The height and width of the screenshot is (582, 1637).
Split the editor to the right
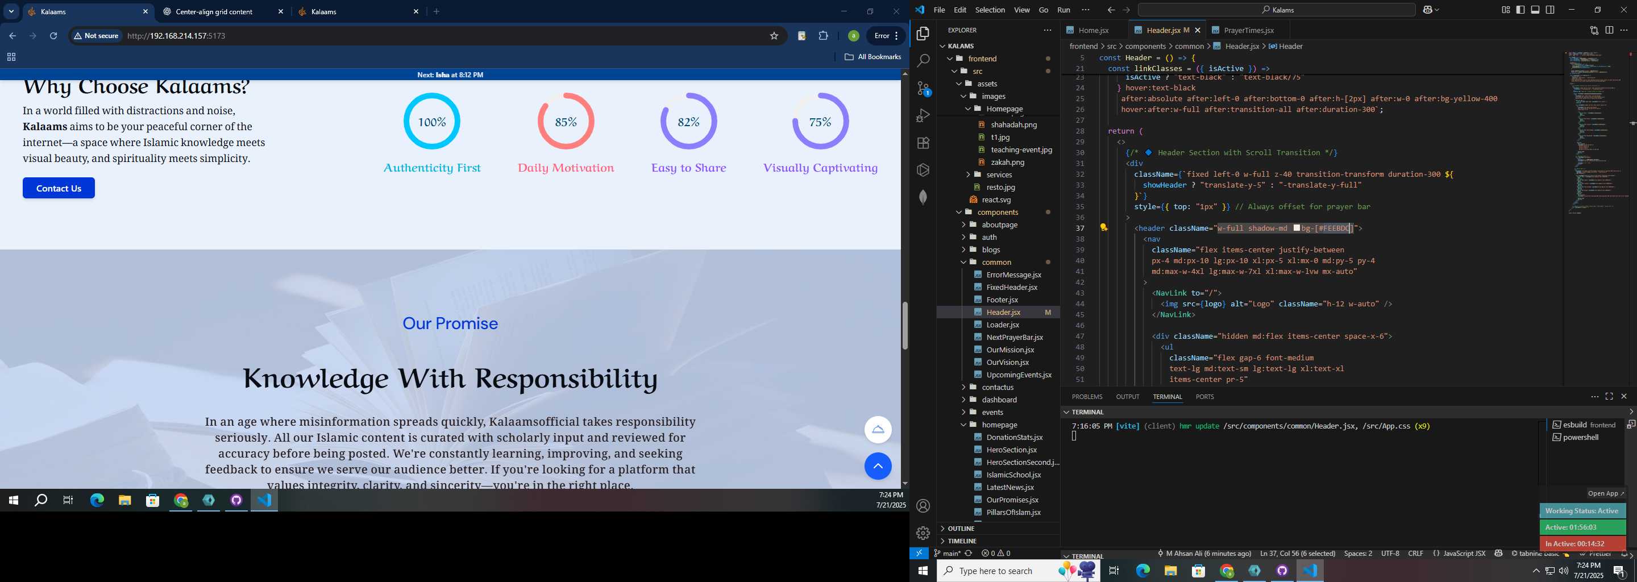[x=1609, y=30]
